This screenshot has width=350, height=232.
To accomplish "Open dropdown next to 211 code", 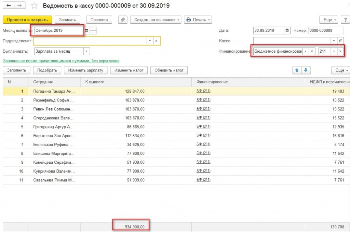I will click(334, 51).
